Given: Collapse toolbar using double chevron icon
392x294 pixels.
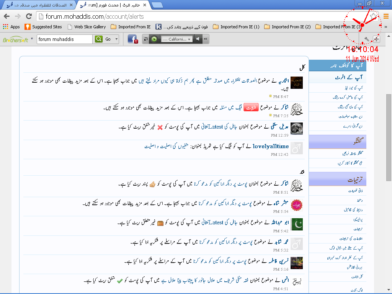Looking at the screenshot, I should pyautogui.click(x=206, y=39).
